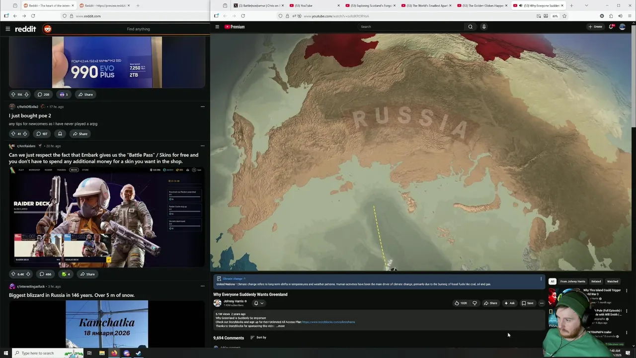Image resolution: width=636 pixels, height=358 pixels.
Task: Switch to 'The World's Smallest Apartment' tab
Action: 427,5
